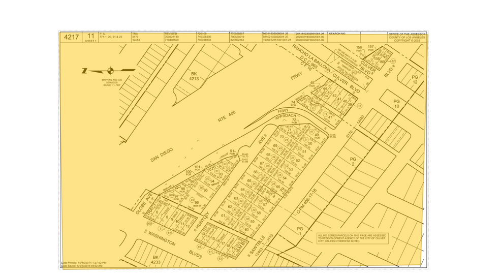Click the 'RTE 405' freeway label
This screenshot has width=500, height=276.
click(x=227, y=116)
